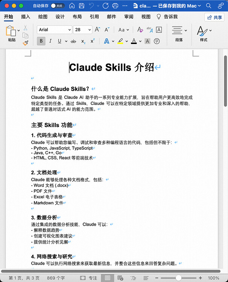Image resolution: width=228 pixels, height=282 pixels.
Task: Switch to Outline view icon
Action: coord(133,278)
